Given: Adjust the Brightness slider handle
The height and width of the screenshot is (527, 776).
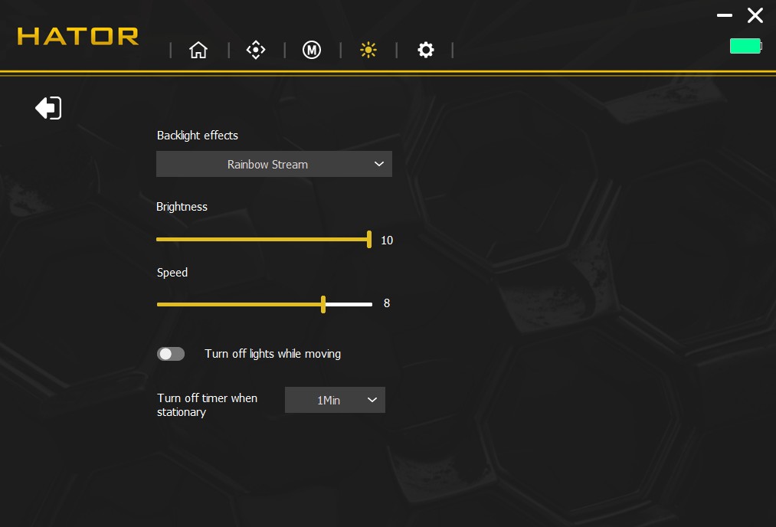Looking at the screenshot, I should (369, 240).
